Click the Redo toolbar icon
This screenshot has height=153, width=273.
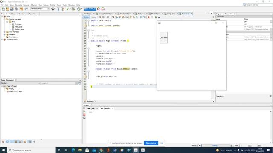click(x=26, y=9)
